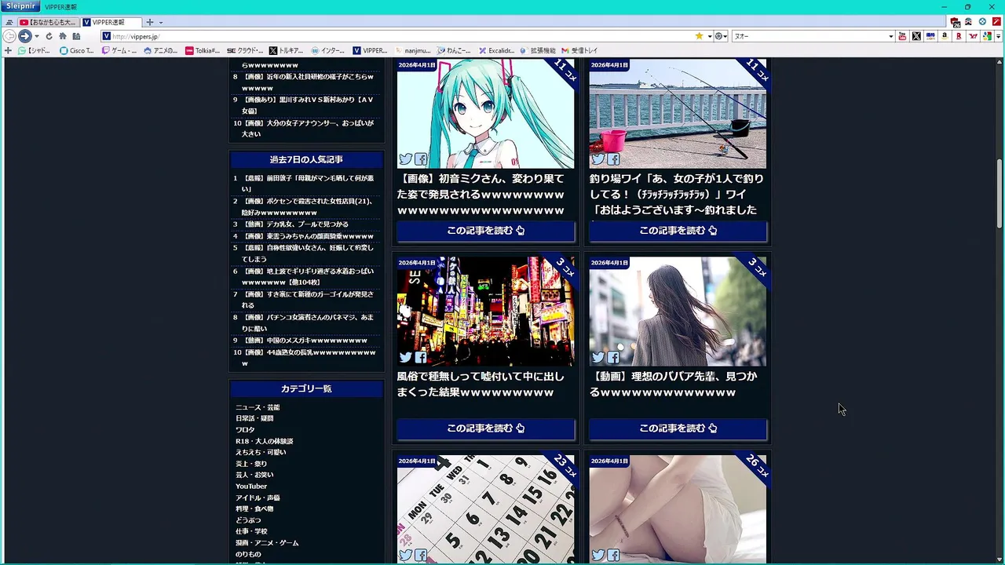Click the Amazon search engine icon
This screenshot has height=565, width=1005.
tap(945, 36)
